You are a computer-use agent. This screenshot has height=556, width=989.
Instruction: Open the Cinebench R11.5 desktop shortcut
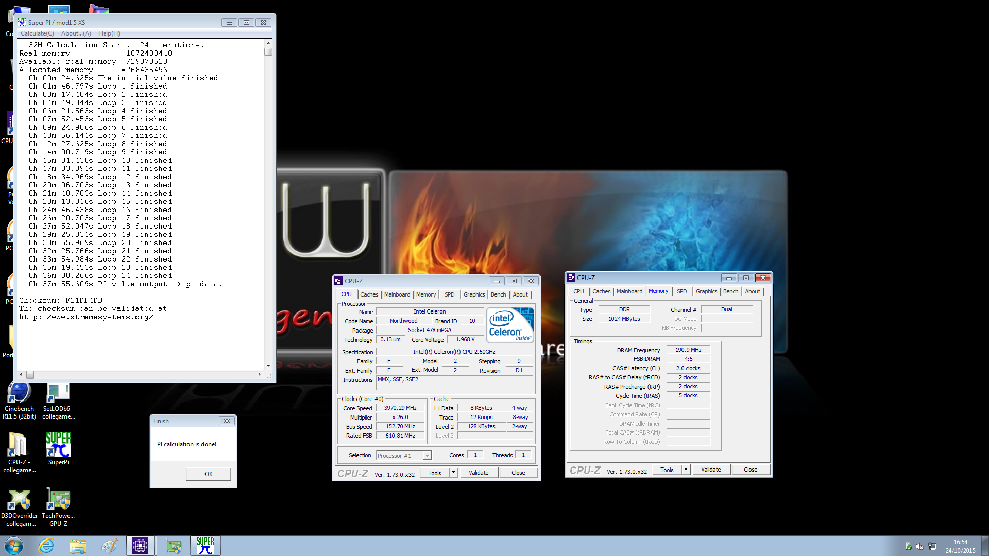(19, 402)
